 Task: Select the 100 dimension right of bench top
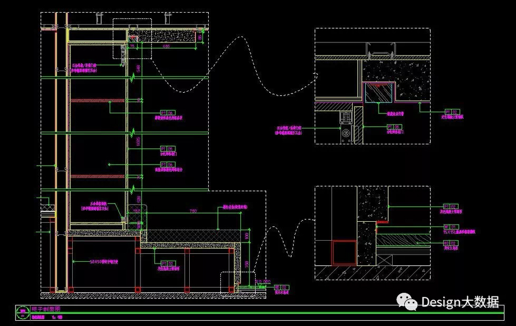coord(247,236)
